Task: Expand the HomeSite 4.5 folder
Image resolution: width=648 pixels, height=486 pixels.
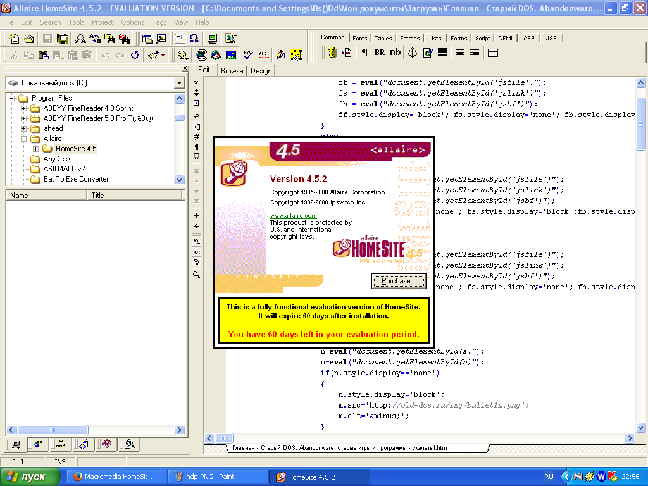Action: click(x=36, y=149)
